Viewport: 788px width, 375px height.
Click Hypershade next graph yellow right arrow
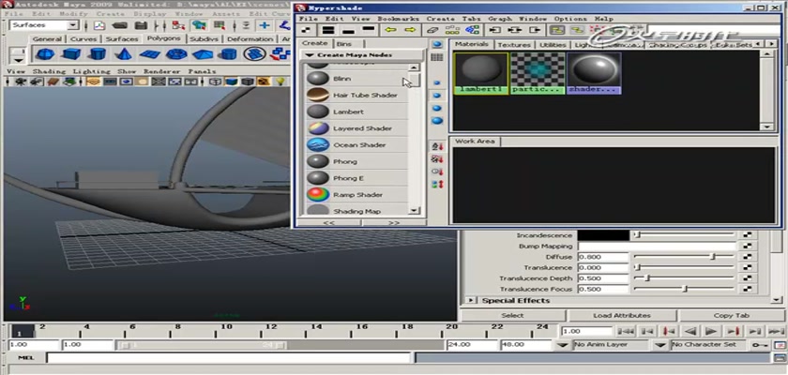click(x=410, y=30)
